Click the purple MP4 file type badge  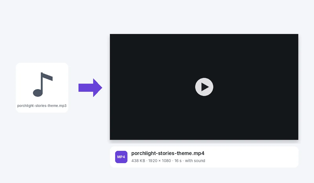[121, 157]
